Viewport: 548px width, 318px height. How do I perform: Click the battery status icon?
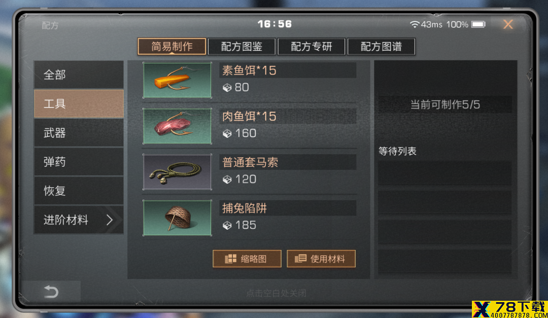click(478, 24)
